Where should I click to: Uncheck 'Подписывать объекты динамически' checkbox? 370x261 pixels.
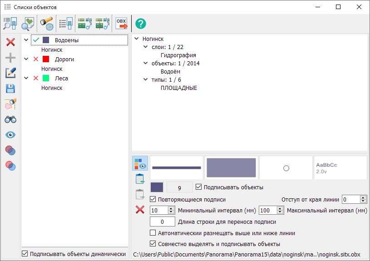25,254
